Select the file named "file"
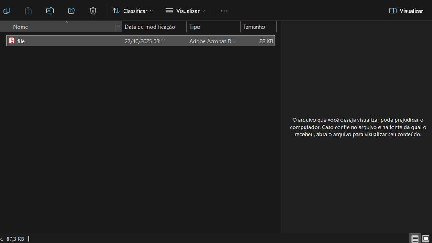This screenshot has height=243, width=432. tap(21, 41)
